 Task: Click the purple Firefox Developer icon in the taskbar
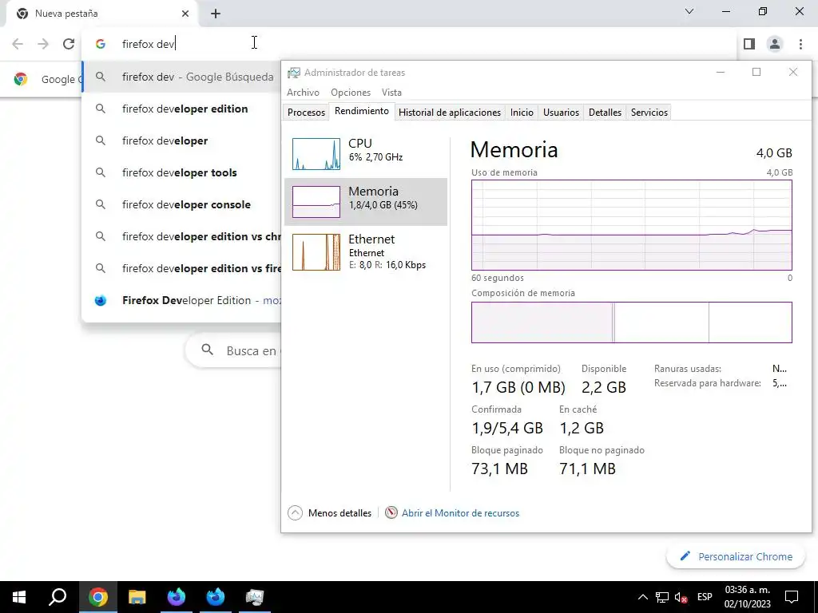tap(177, 597)
